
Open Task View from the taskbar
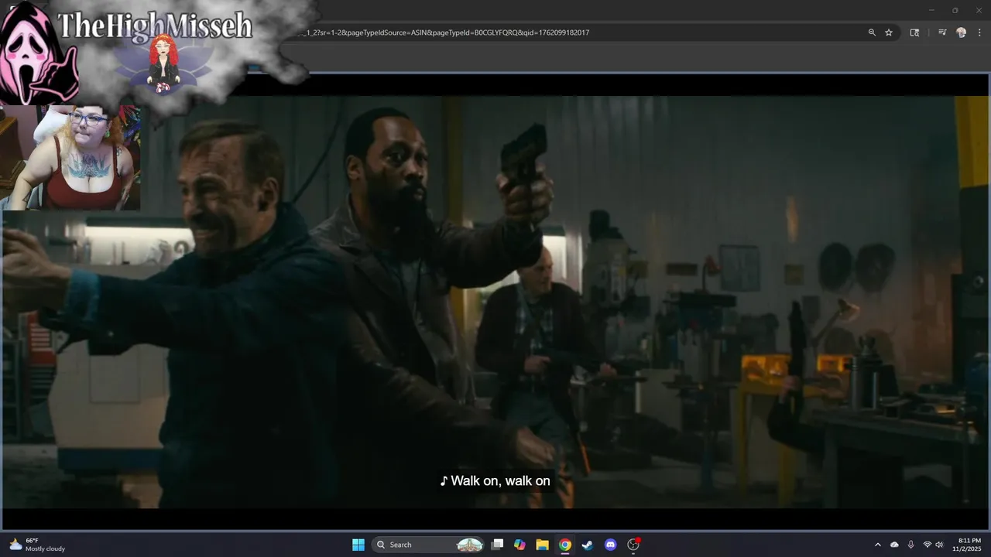tap(498, 545)
